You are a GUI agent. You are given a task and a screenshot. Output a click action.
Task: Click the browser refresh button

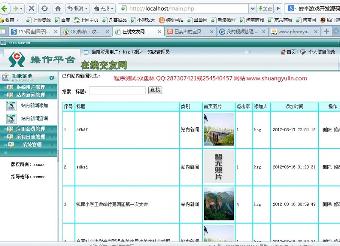click(45, 9)
